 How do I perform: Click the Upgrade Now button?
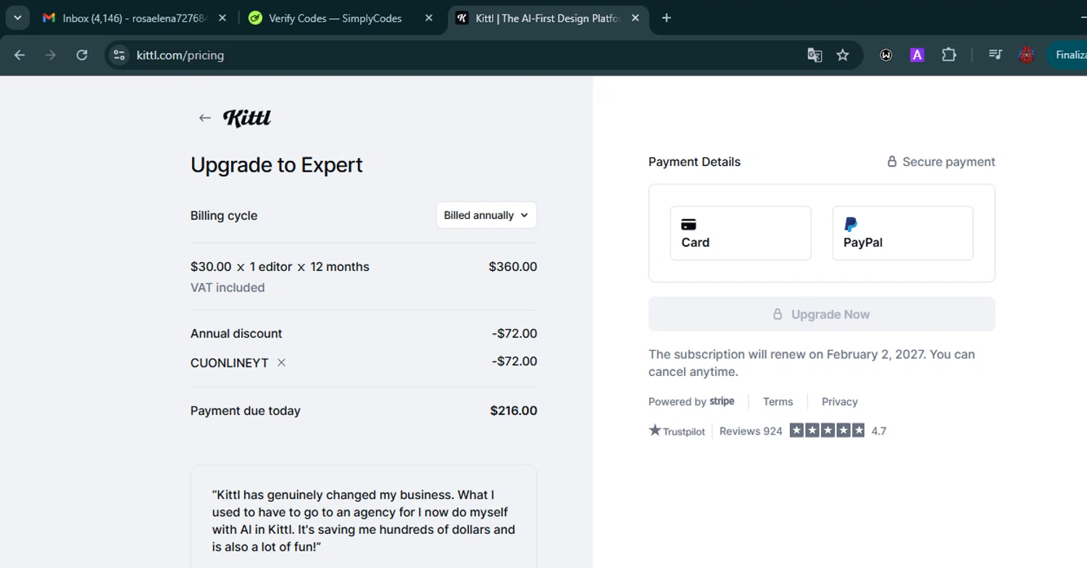click(x=821, y=314)
